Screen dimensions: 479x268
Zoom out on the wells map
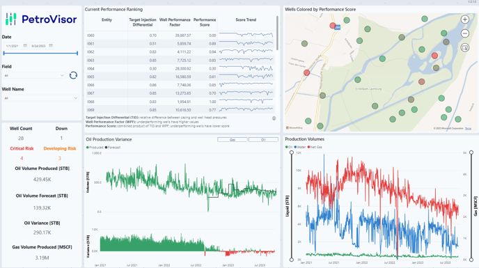point(464,33)
